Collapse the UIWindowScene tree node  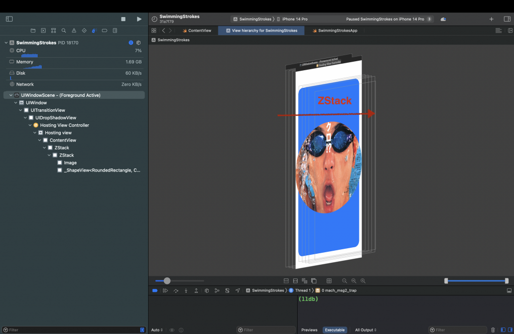tap(11, 95)
